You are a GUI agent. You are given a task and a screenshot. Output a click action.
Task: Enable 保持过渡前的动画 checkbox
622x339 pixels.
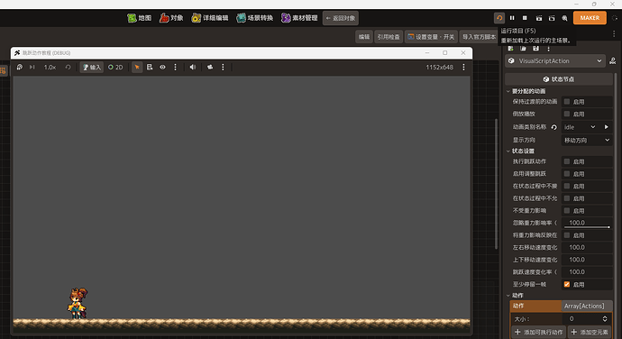(567, 102)
